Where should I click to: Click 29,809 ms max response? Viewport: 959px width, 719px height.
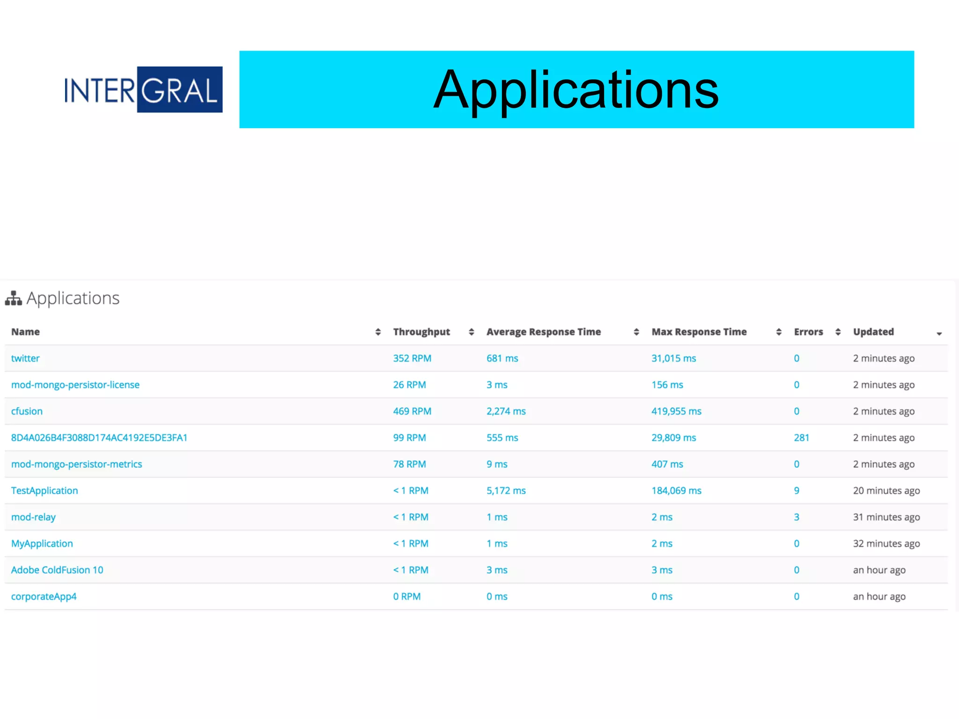tap(673, 438)
